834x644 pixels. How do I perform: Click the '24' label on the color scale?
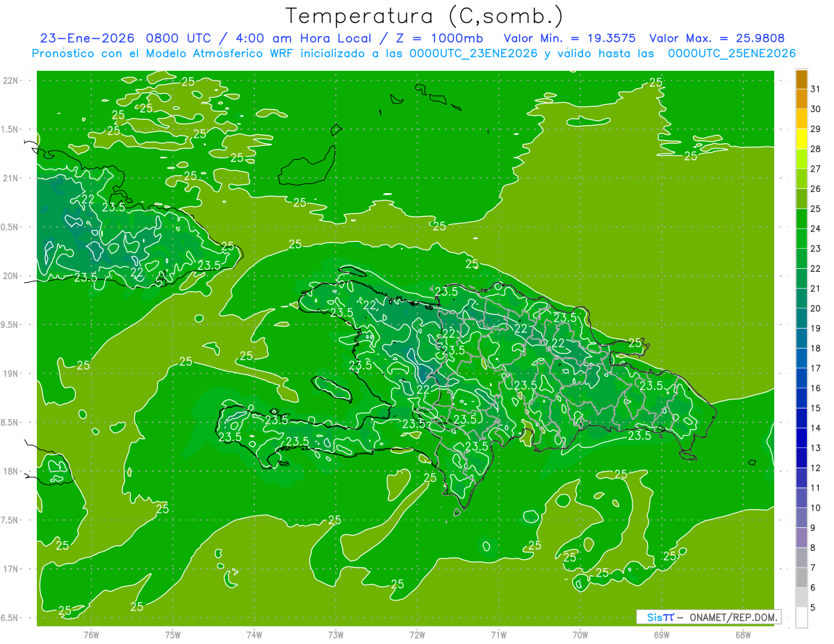(x=816, y=229)
